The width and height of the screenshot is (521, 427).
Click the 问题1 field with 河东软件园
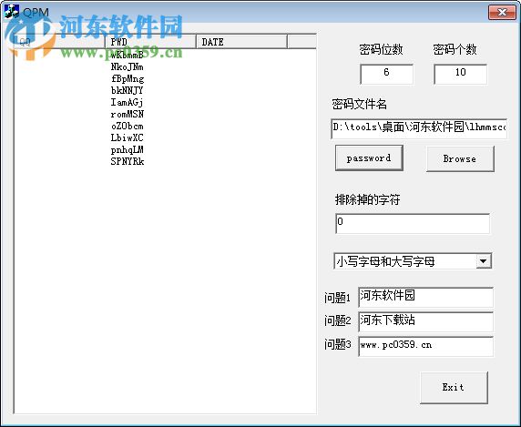(x=425, y=297)
